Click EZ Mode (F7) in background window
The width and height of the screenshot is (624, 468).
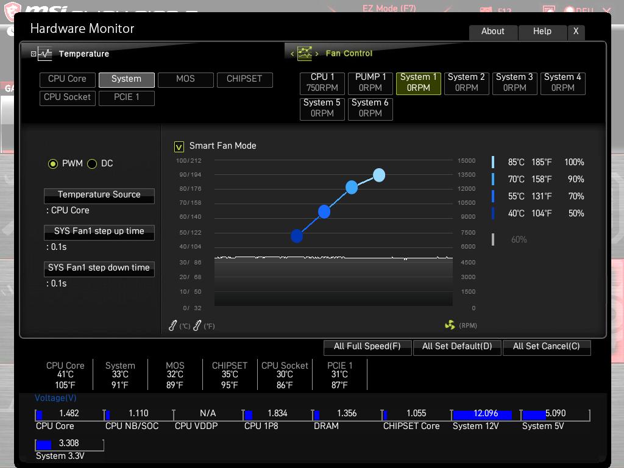pos(389,8)
